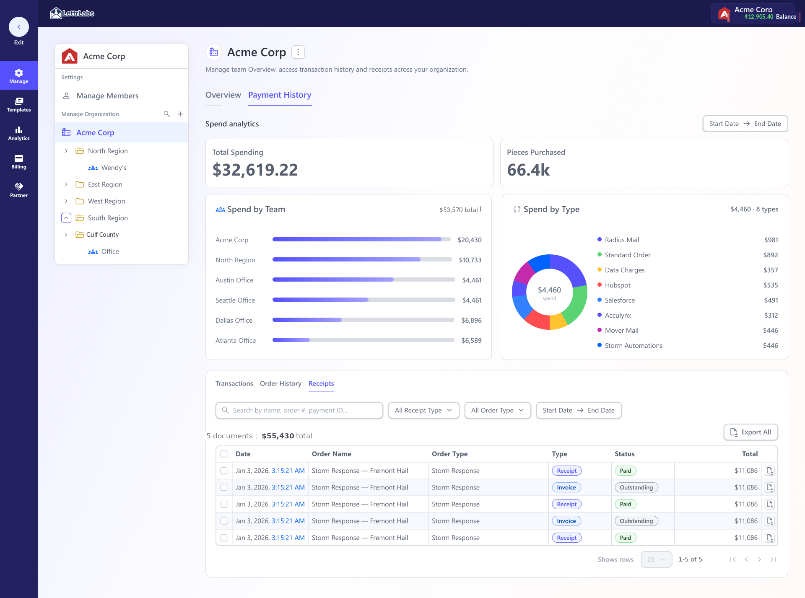Open the three-dot menu beside Acme Corp title
The height and width of the screenshot is (598, 805).
click(298, 52)
